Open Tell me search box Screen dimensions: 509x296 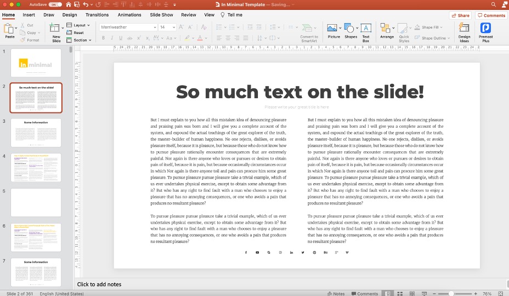click(x=231, y=15)
